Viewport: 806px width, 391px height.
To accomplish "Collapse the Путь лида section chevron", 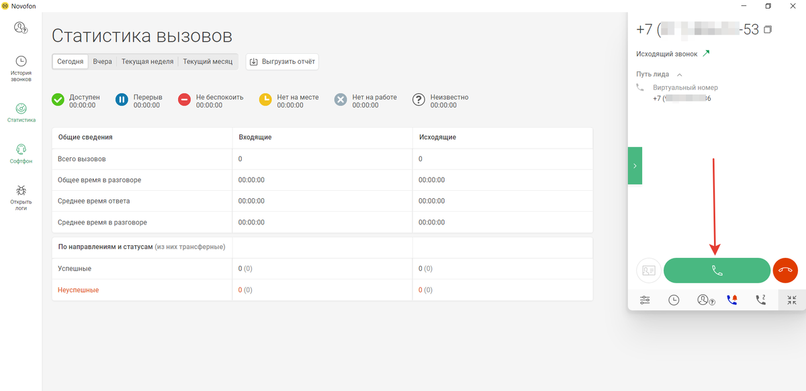I will click(x=680, y=75).
